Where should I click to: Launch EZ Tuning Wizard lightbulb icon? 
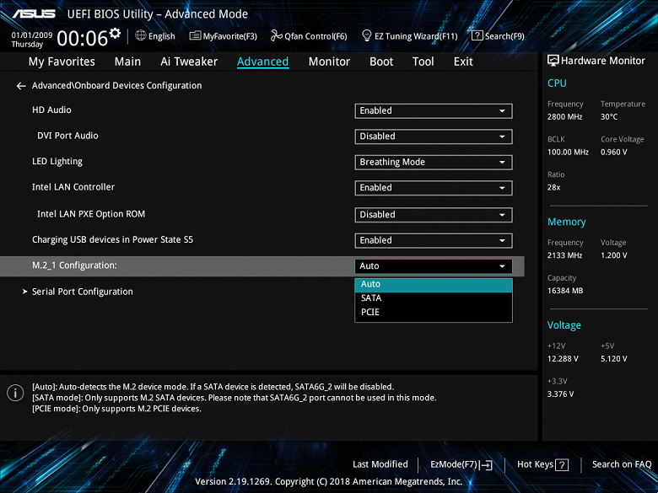click(x=366, y=35)
